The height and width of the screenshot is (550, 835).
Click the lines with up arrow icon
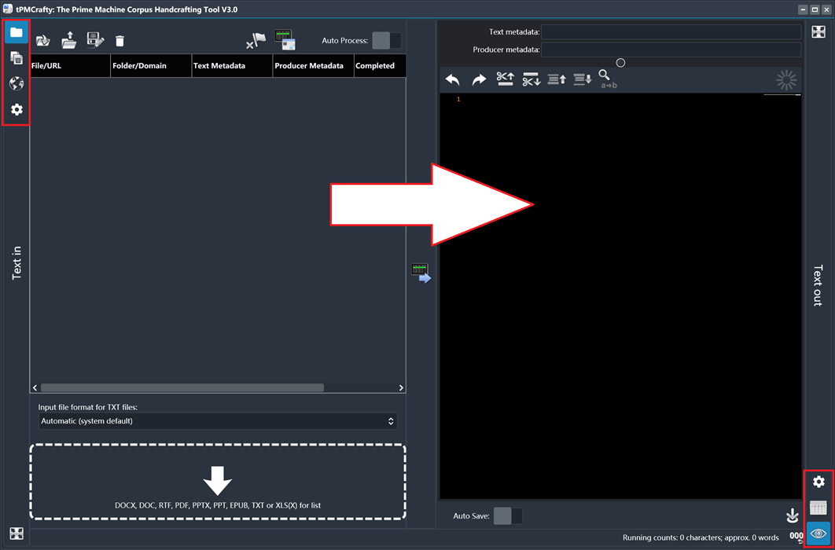click(557, 79)
